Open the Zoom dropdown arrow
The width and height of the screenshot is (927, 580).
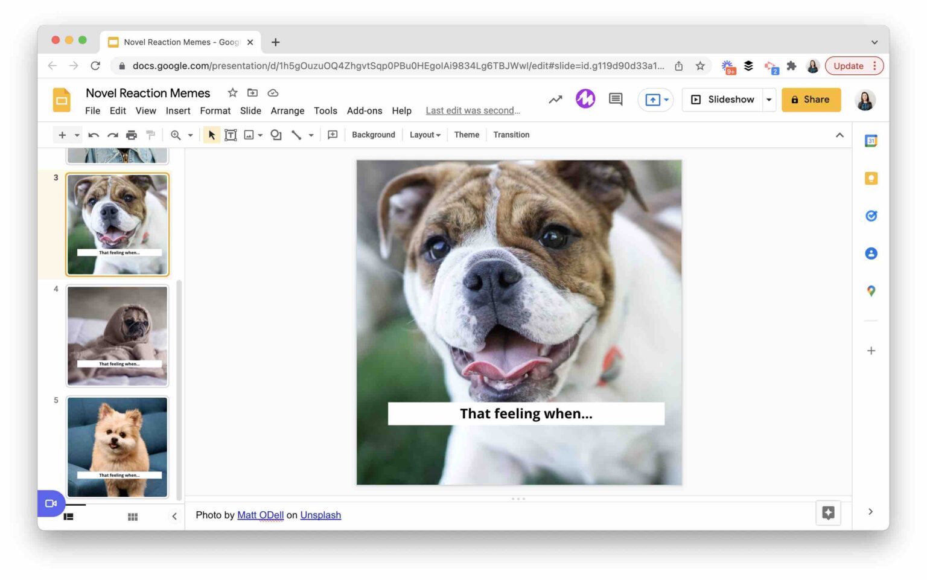[x=190, y=135]
